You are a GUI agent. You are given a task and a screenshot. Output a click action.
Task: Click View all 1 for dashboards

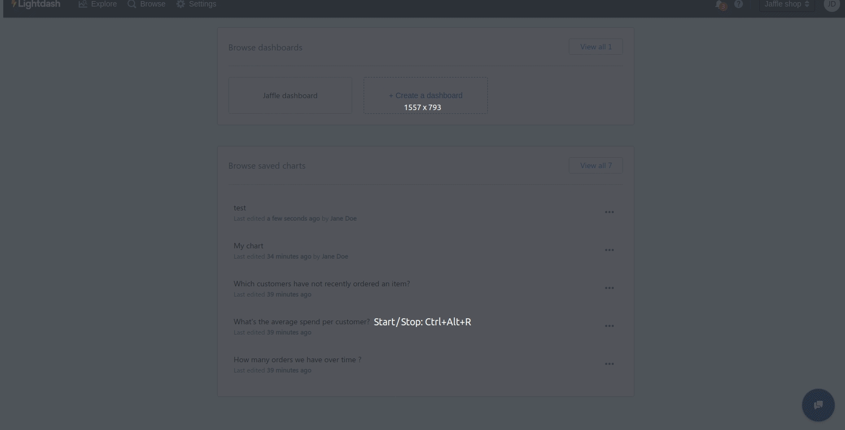click(x=595, y=47)
